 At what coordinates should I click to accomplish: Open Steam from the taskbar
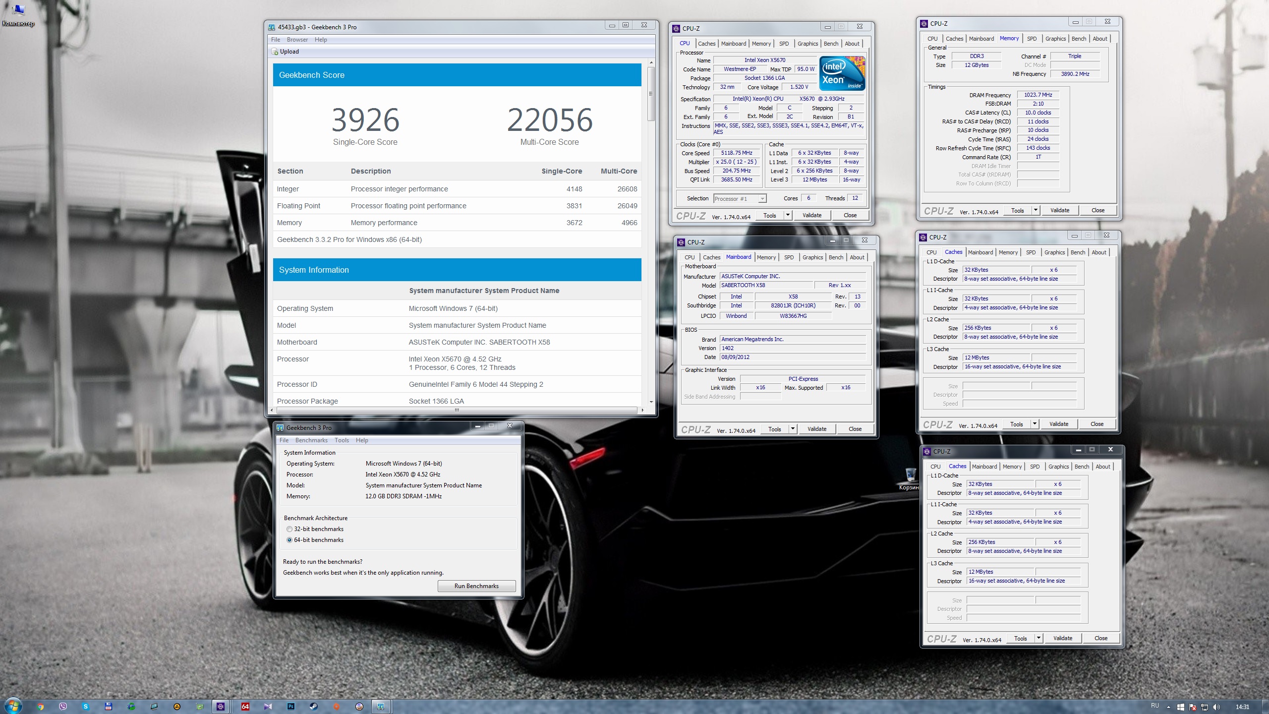tap(314, 707)
